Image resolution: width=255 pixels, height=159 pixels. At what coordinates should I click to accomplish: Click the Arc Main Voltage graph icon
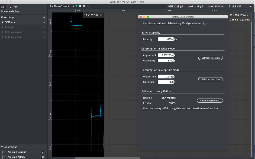click(x=4, y=157)
